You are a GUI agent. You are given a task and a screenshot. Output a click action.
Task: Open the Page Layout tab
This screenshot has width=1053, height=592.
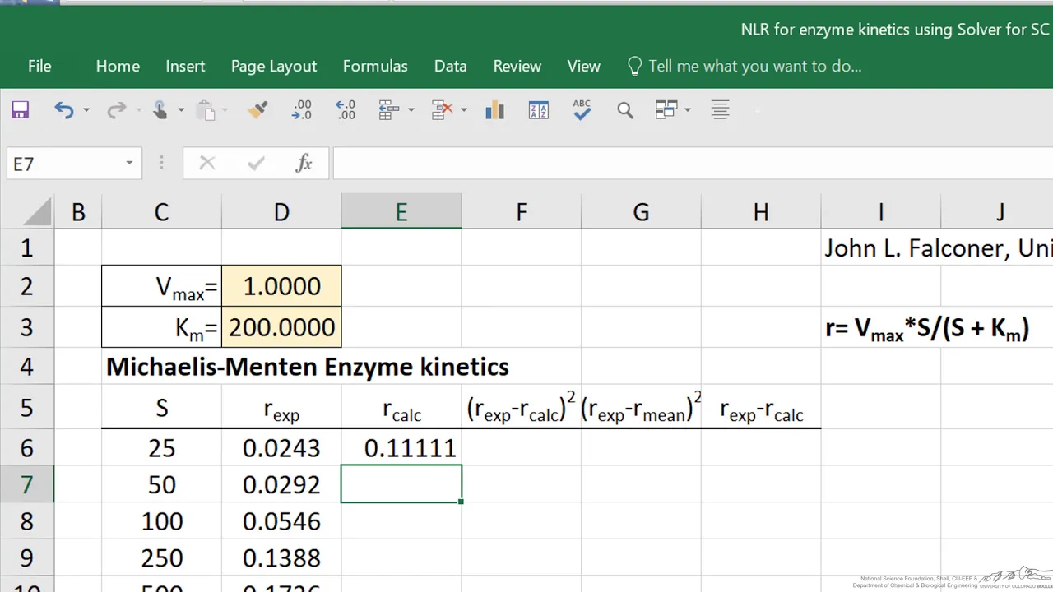coord(274,67)
